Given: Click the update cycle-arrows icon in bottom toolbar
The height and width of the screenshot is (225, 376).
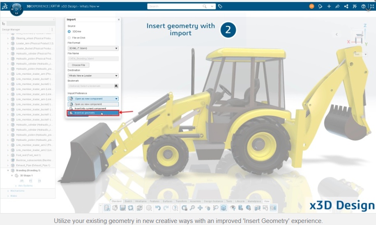Looking at the screenshot, I should tap(131, 208).
